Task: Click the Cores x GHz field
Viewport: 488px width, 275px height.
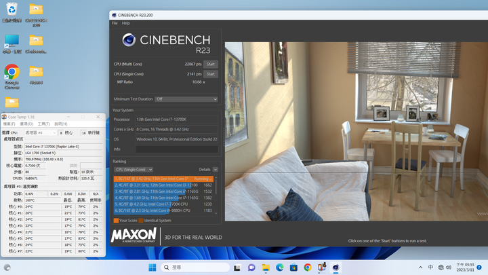Action: pyautogui.click(x=176, y=130)
